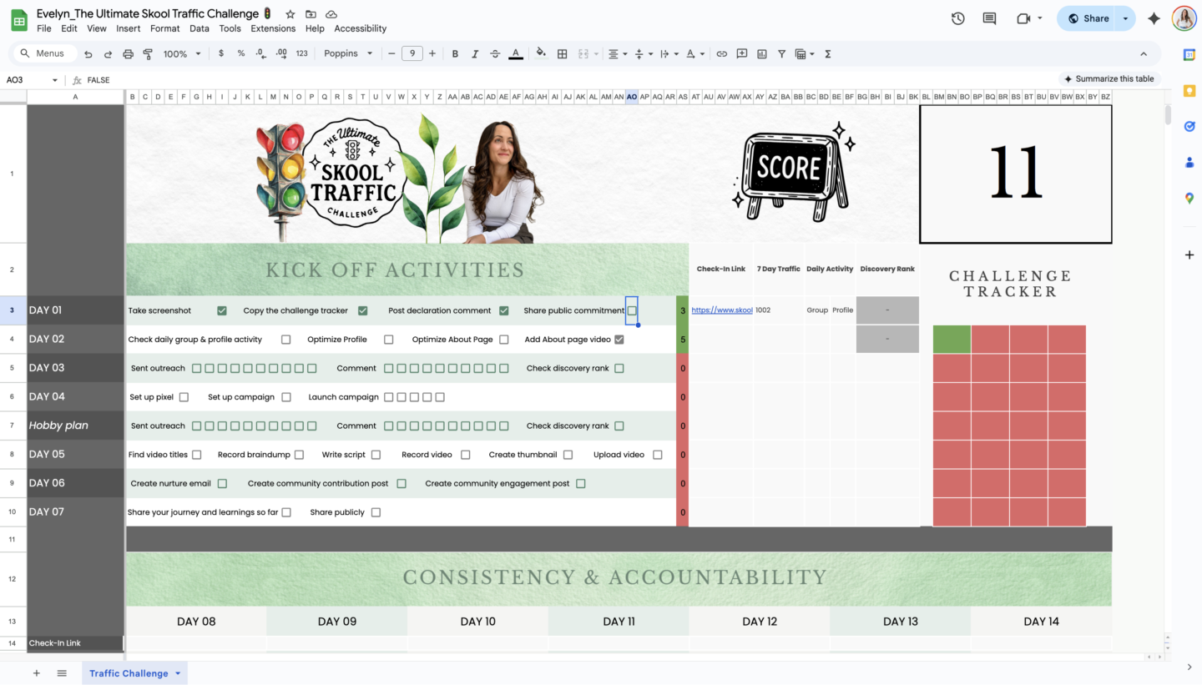Insert a chart
The height and width of the screenshot is (685, 1202).
[x=762, y=53]
